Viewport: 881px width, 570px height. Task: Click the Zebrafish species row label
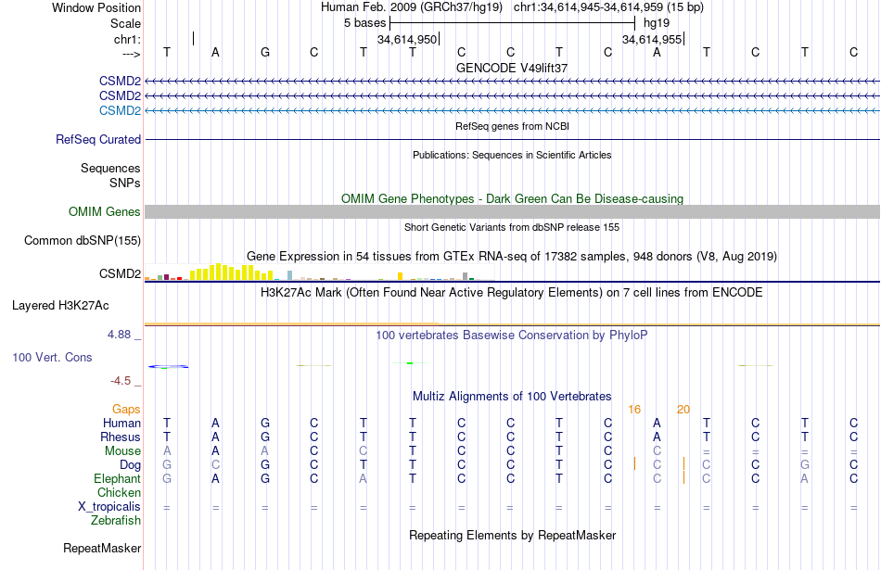(x=116, y=521)
